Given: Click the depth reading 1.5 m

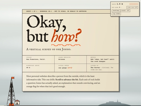Looking at the screenshot, I should point(120,4).
